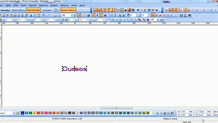The width and height of the screenshot is (218, 123).
Task: Expand the zoom level dropdown arrow
Action: pyautogui.click(x=72, y=15)
